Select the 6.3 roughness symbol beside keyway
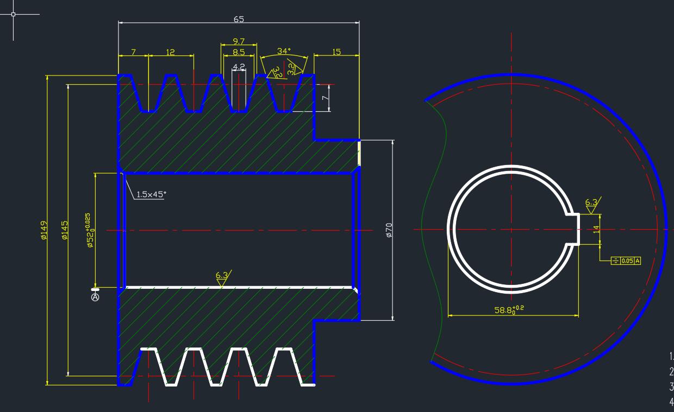The height and width of the screenshot is (412, 674). tap(592, 206)
